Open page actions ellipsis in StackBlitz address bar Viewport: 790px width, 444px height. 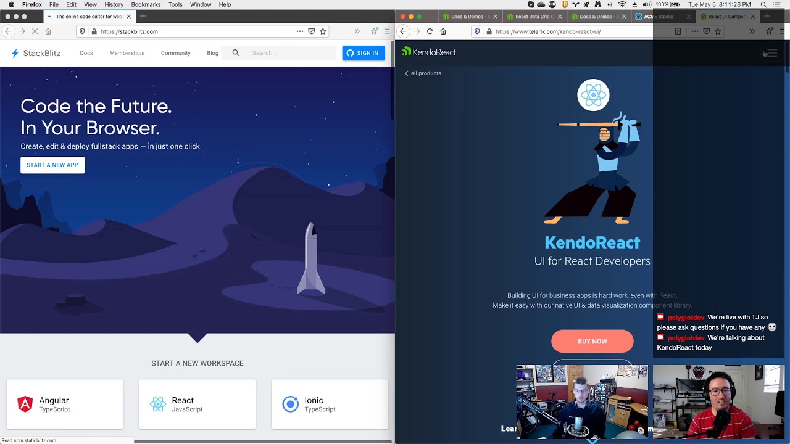click(x=300, y=31)
